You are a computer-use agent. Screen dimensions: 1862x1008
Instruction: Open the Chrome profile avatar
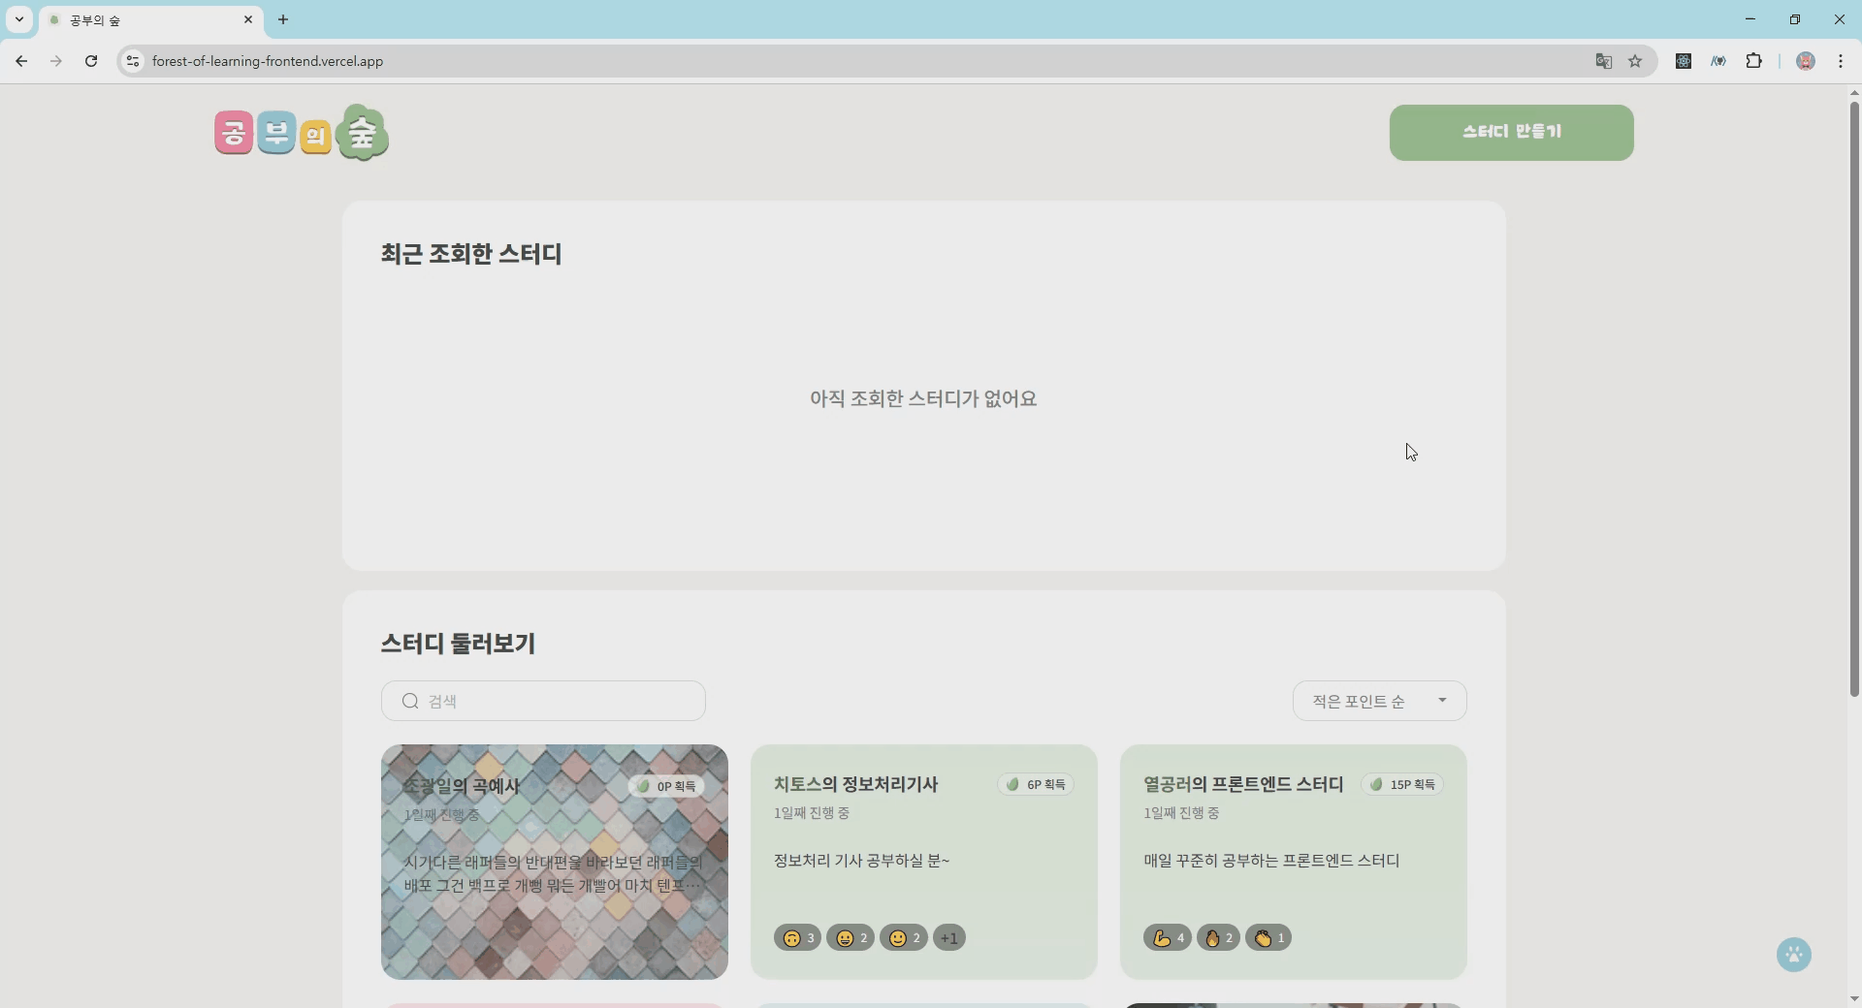tap(1806, 61)
